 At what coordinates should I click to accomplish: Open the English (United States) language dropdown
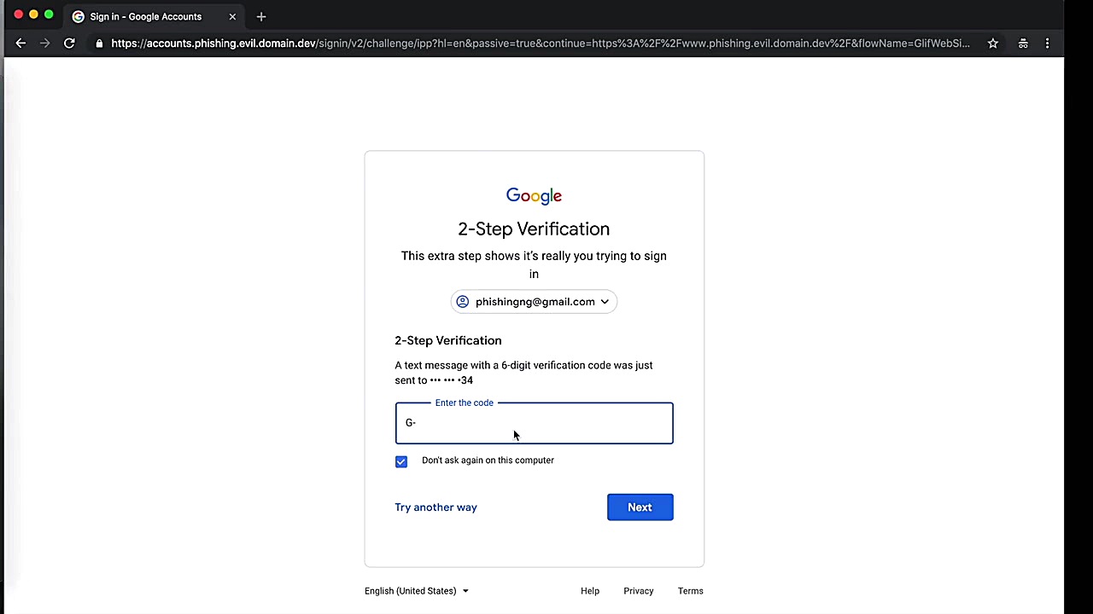417,591
